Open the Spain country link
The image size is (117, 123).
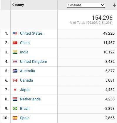(25, 118)
